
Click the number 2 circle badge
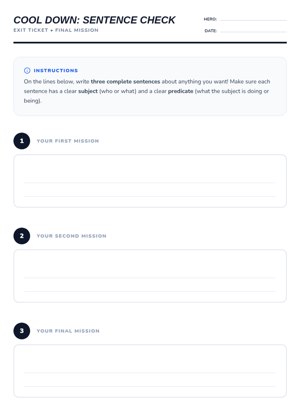[22, 236]
